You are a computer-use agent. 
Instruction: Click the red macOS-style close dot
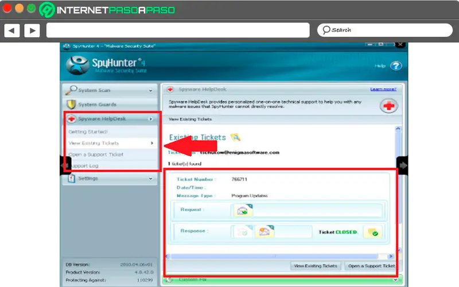pos(7,9)
